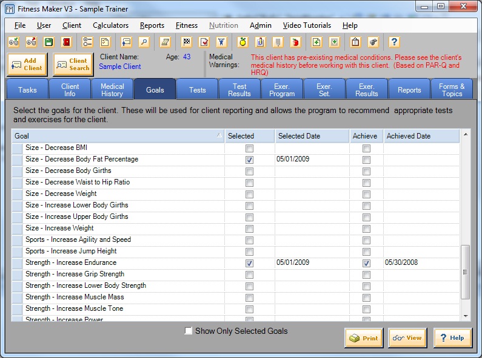Uncheck Selected for Size - Decrease Body Fat Percentage
This screenshot has height=358, width=482.
[249, 160]
